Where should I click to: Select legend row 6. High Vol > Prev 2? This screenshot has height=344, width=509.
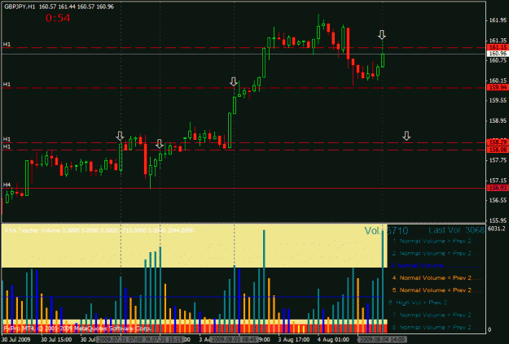(x=418, y=303)
